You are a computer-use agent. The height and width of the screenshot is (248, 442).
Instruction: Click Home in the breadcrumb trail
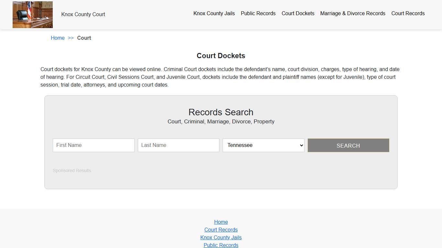[x=58, y=38]
